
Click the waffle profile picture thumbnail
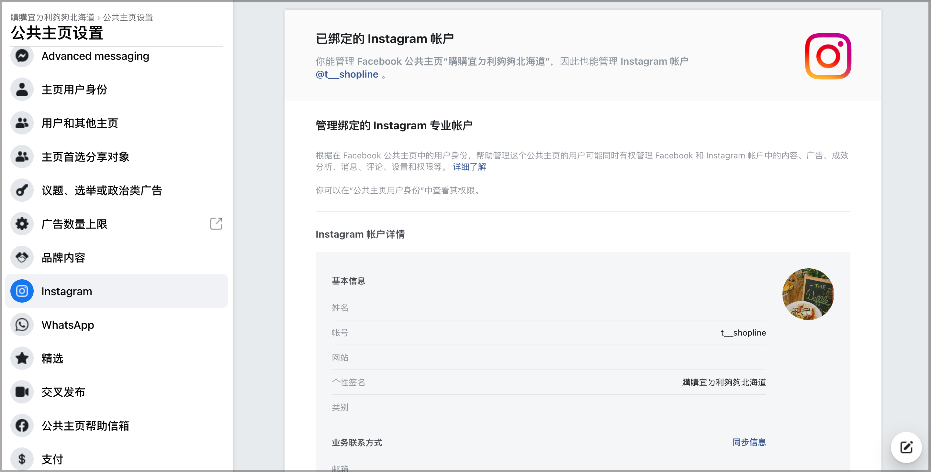click(808, 294)
